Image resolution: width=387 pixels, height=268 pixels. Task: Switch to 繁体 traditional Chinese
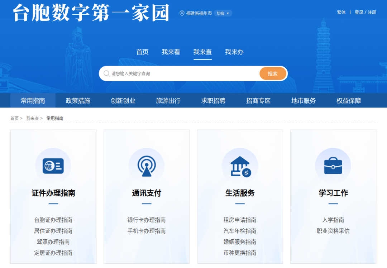341,12
